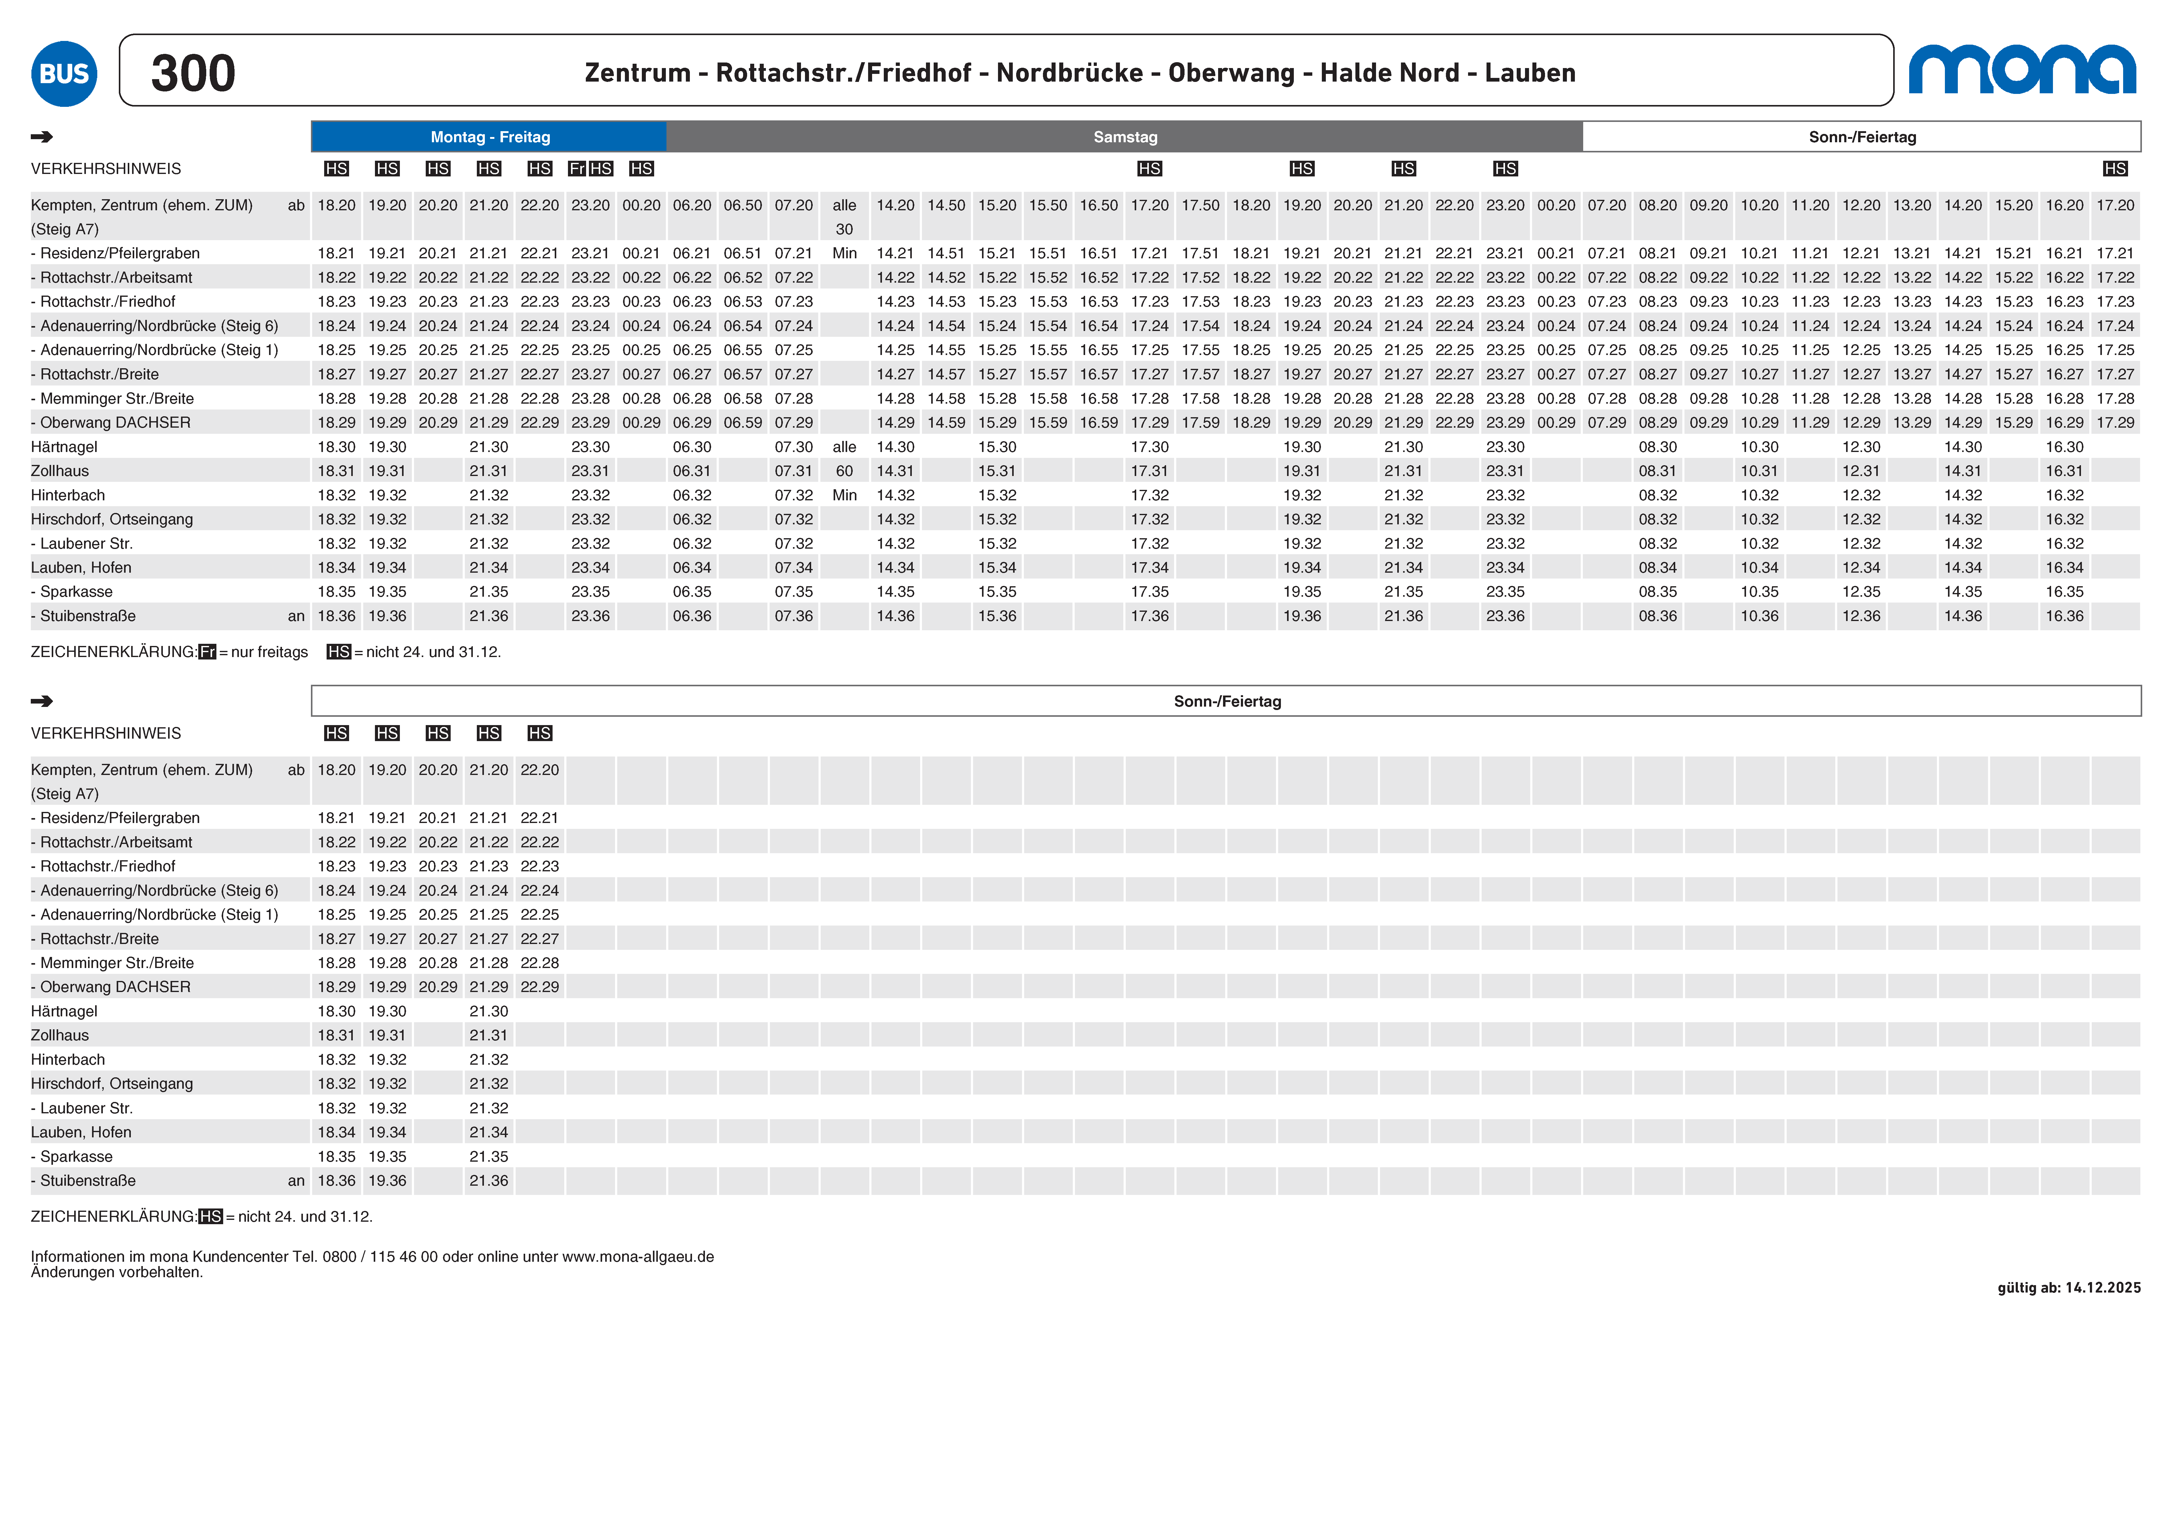Click the route number 300

(x=193, y=73)
